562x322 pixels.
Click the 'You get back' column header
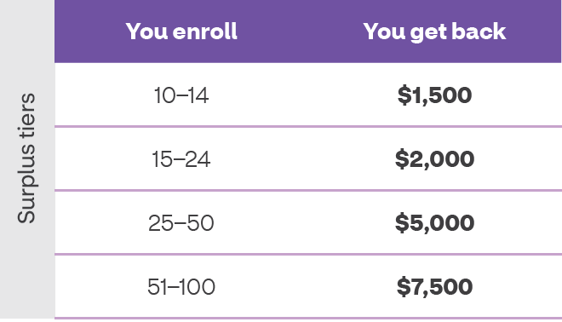pos(434,32)
